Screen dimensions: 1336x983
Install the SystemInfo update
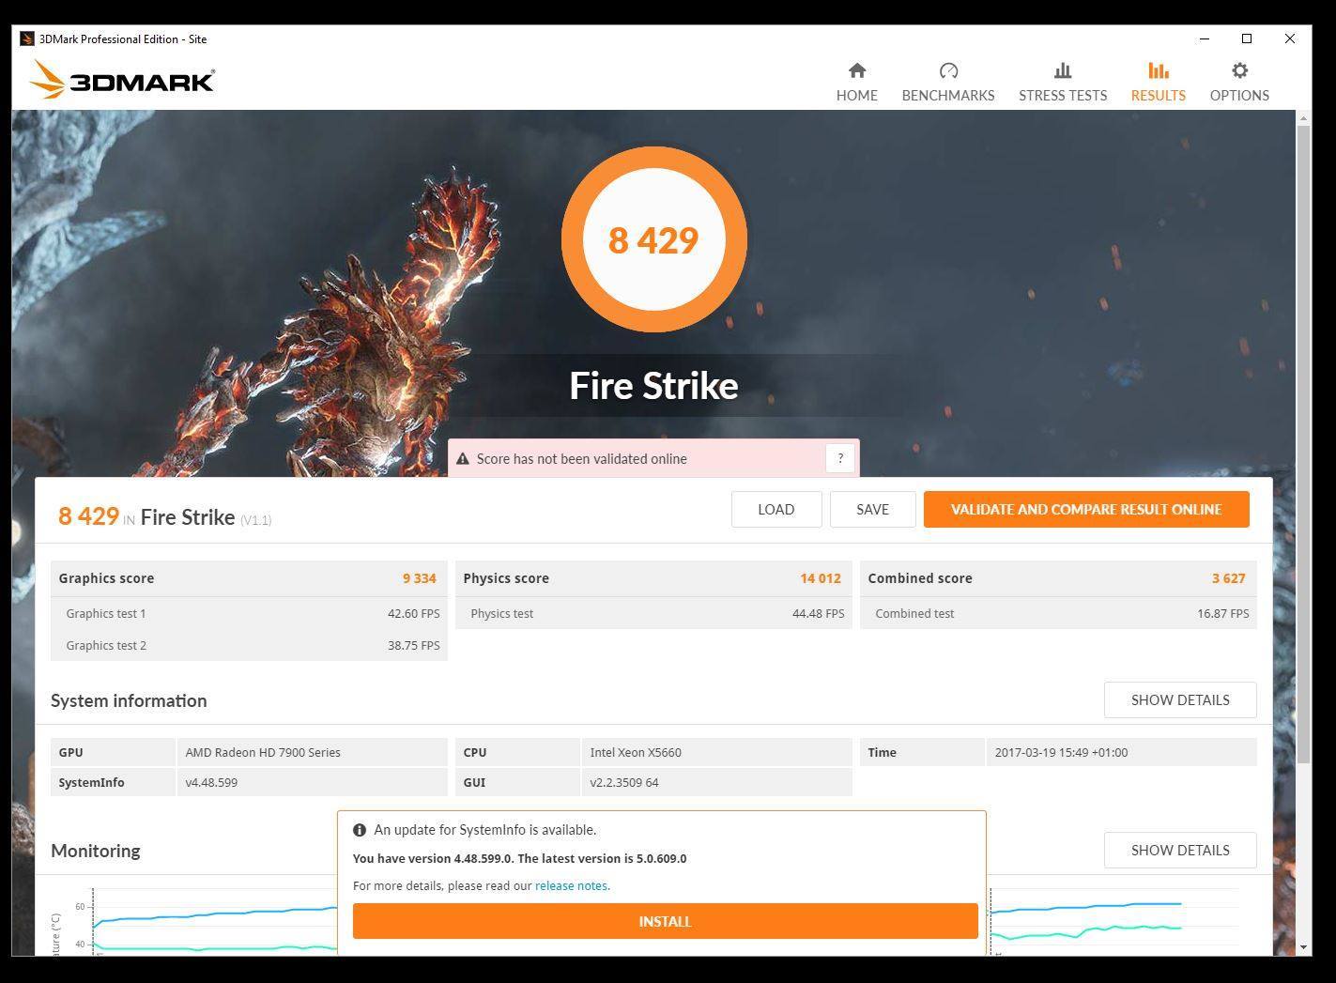665,921
